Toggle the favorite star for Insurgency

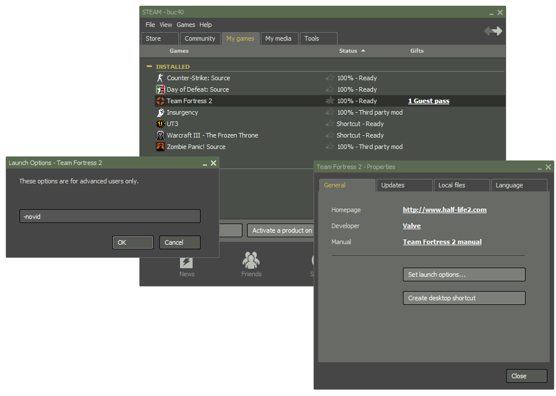click(x=330, y=112)
